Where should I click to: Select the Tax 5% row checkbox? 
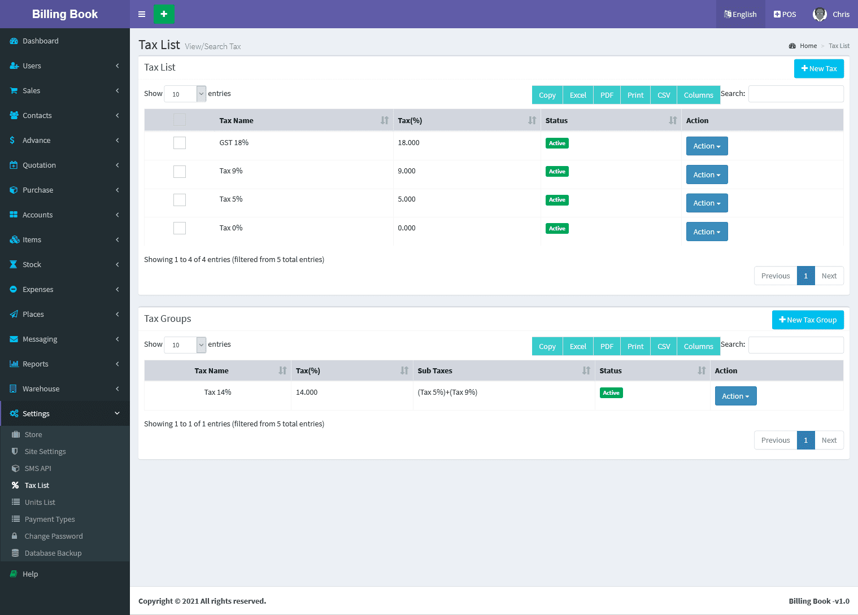180,200
